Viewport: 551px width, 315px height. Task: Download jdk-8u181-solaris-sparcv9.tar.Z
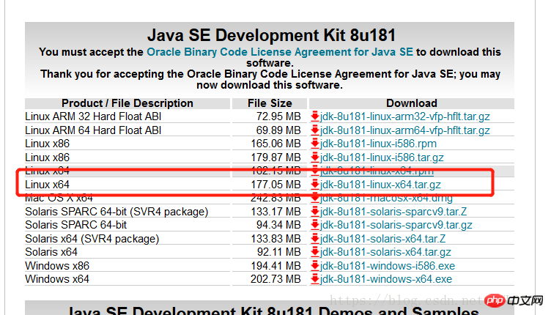tap(393, 212)
